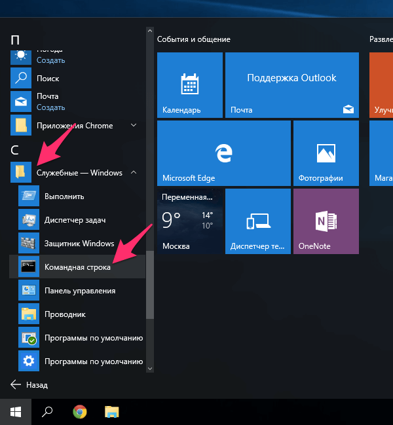Click the default programs icon with green checkmark
Image resolution: width=393 pixels, height=425 pixels.
click(29, 337)
